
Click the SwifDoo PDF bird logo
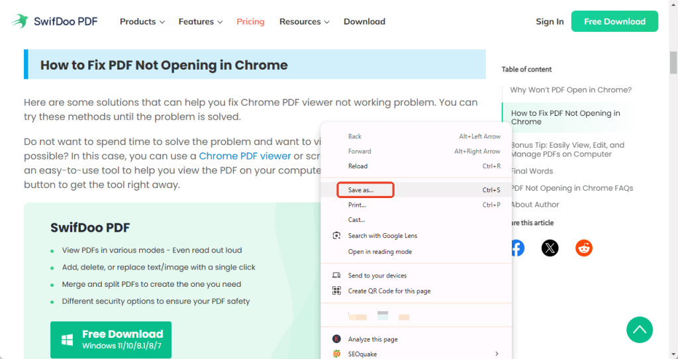(20, 21)
